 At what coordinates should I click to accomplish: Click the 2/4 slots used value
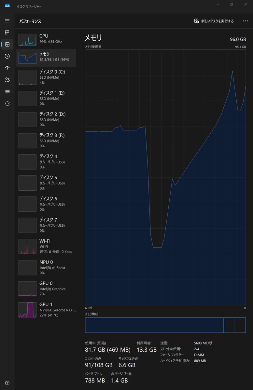click(196, 349)
